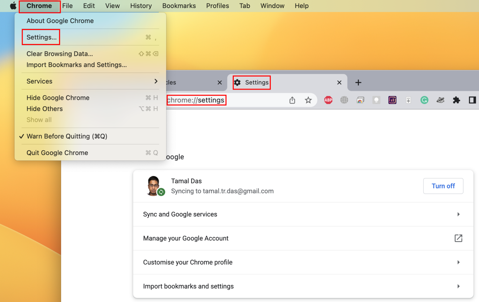The height and width of the screenshot is (302, 479).
Task: Close the tab ending in 'cles'
Action: pos(220,83)
